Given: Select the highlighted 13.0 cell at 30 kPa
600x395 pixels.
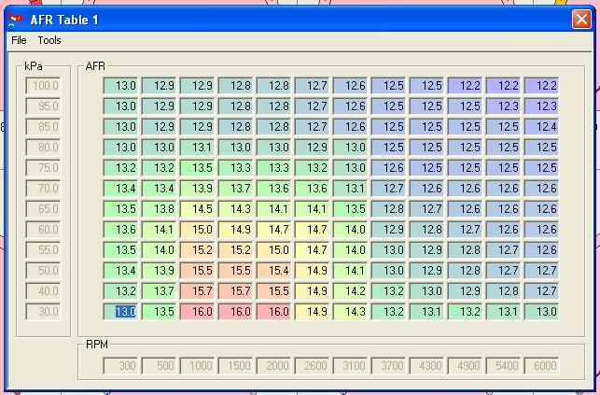Looking at the screenshot, I should click(125, 312).
